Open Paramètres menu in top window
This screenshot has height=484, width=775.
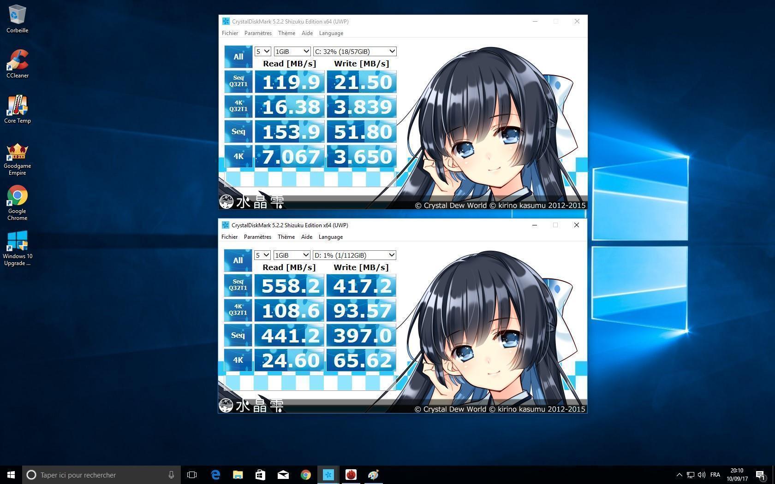pos(258,33)
